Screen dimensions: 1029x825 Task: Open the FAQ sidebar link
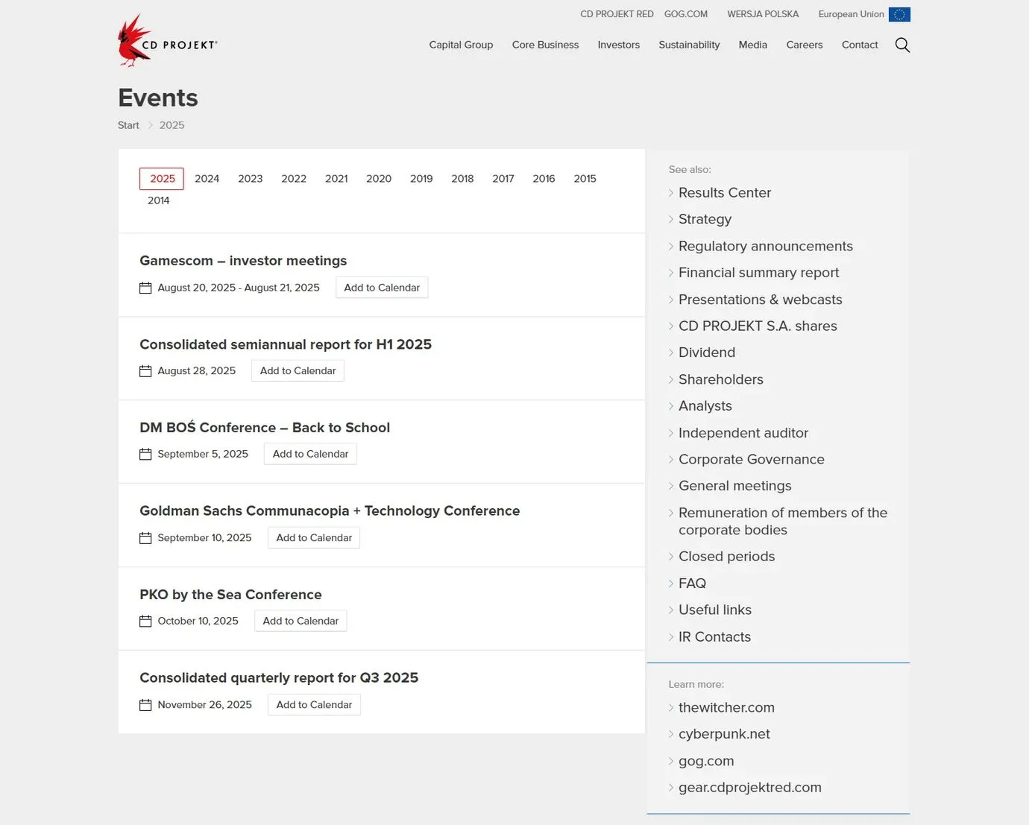692,584
